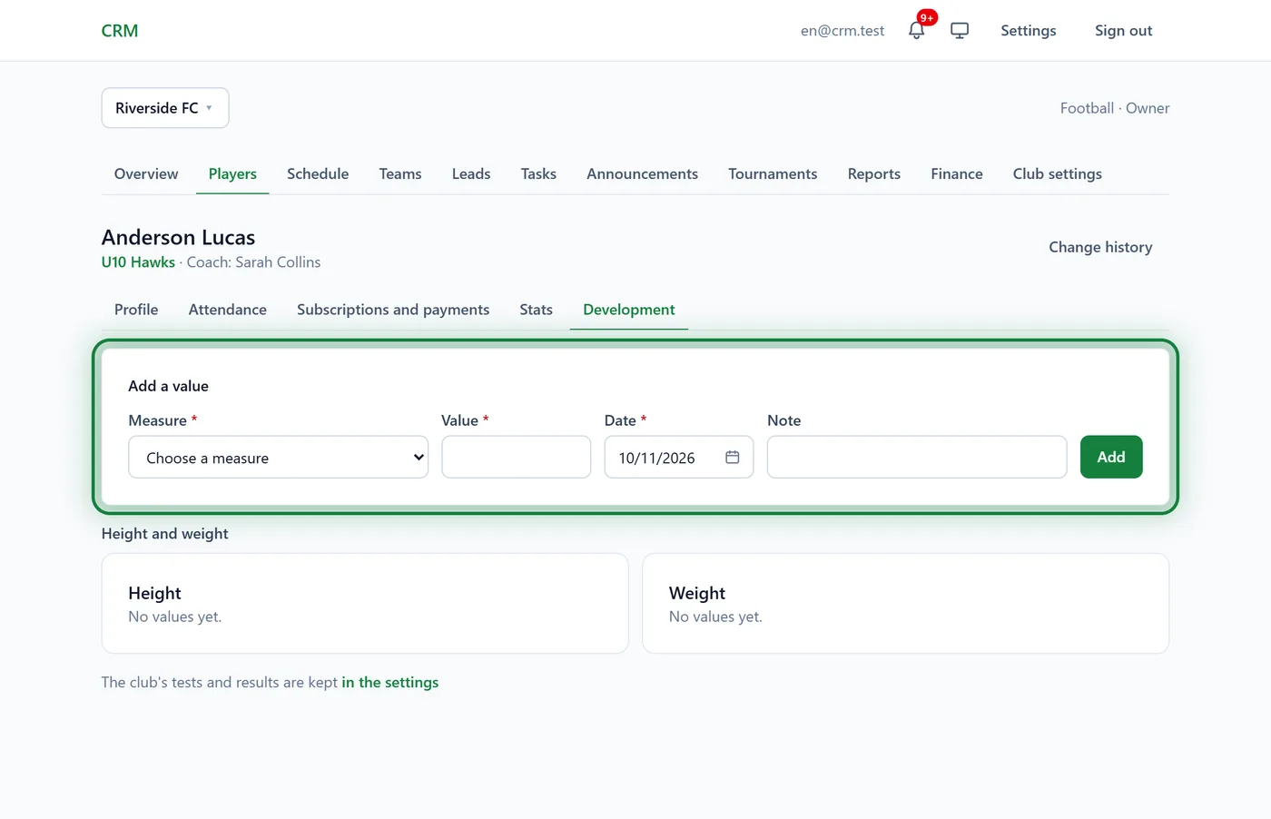1271x819 pixels.
Task: Click the Weight card heading
Action: tap(697, 593)
